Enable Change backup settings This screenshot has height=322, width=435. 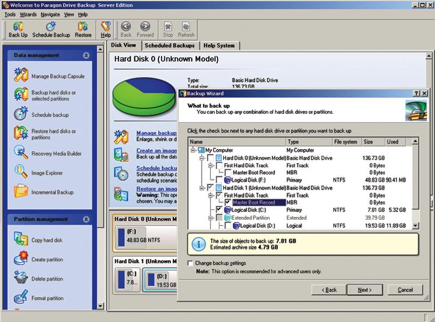tap(190, 263)
